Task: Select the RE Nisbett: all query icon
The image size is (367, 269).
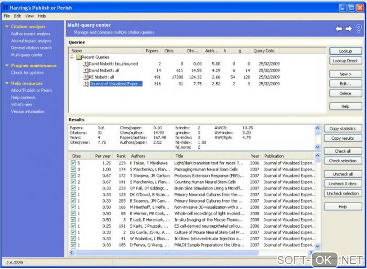Action: point(86,77)
